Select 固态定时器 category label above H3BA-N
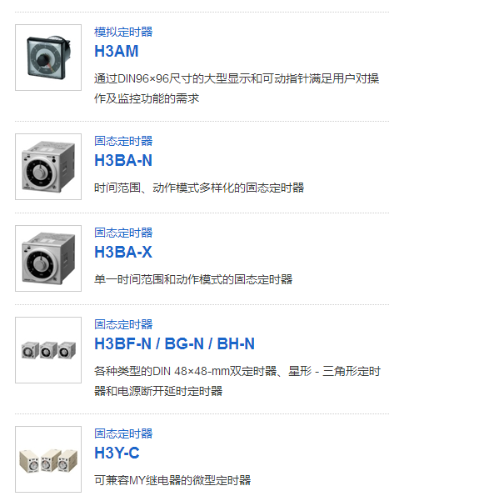This screenshot has height=501, width=479. point(123,141)
